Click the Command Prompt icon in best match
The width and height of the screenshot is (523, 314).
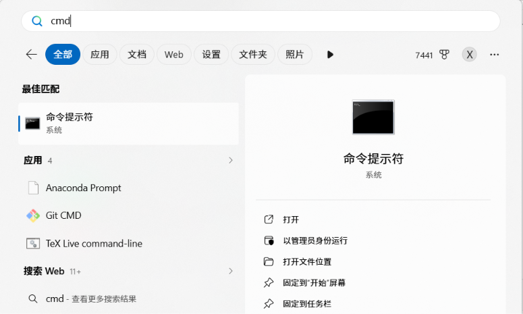pos(32,124)
